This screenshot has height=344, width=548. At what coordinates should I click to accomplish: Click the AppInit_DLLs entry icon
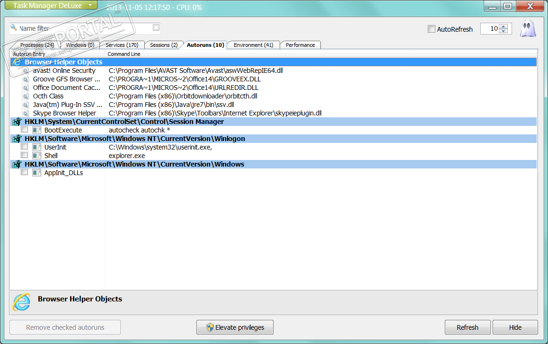(37, 173)
